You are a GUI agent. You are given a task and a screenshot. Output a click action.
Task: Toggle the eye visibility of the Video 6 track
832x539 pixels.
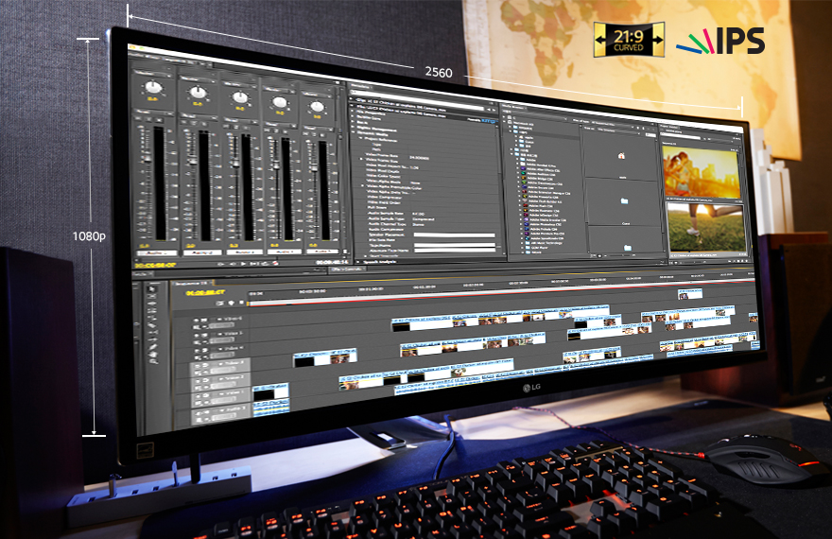[x=196, y=320]
